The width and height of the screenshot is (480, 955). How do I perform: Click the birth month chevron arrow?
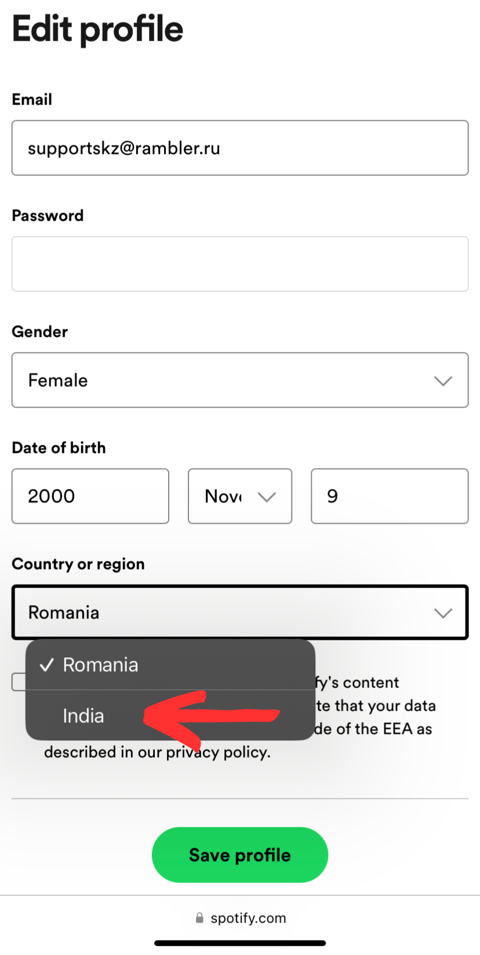point(266,497)
